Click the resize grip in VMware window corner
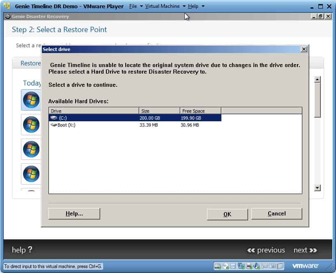The image size is (336, 273). [329, 266]
